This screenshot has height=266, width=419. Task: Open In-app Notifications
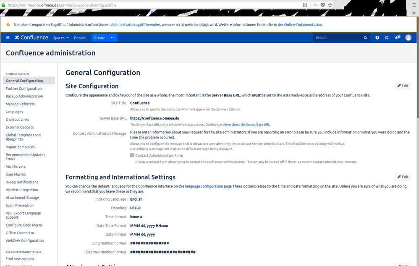point(22,182)
